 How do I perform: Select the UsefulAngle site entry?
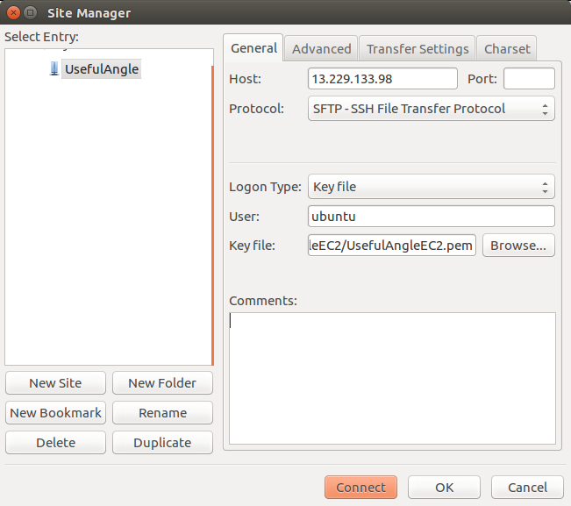tap(101, 69)
